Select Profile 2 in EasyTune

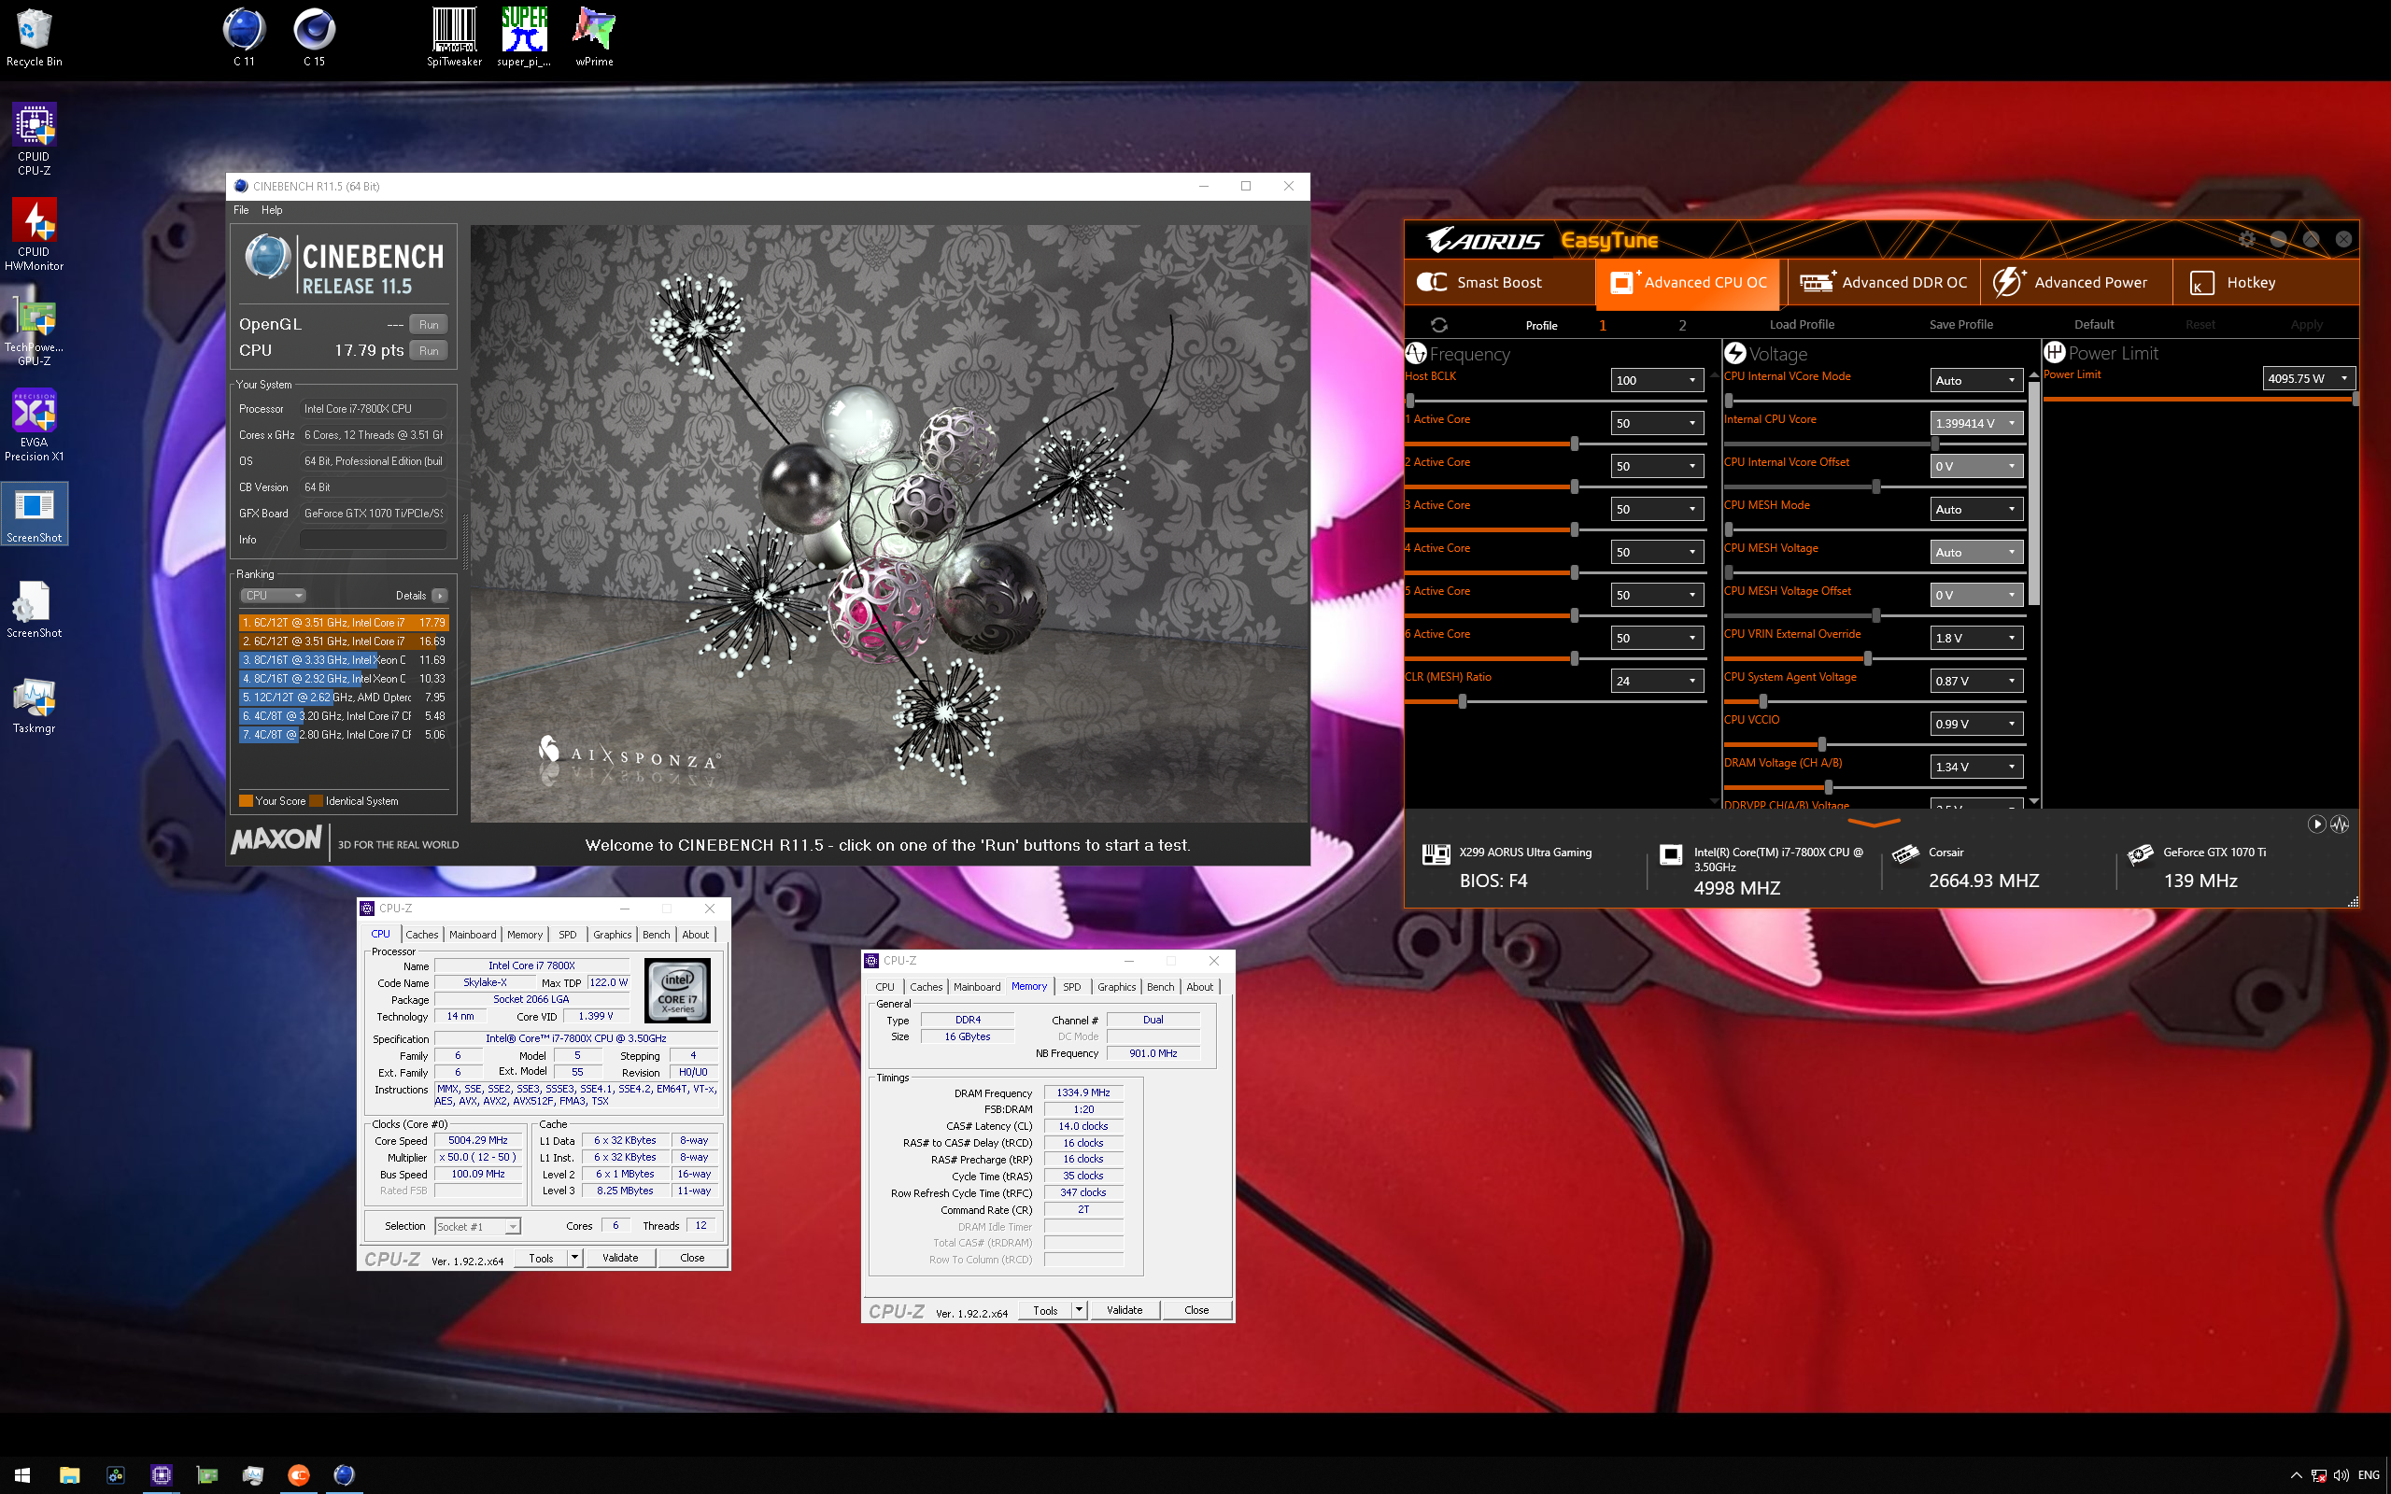(1681, 324)
